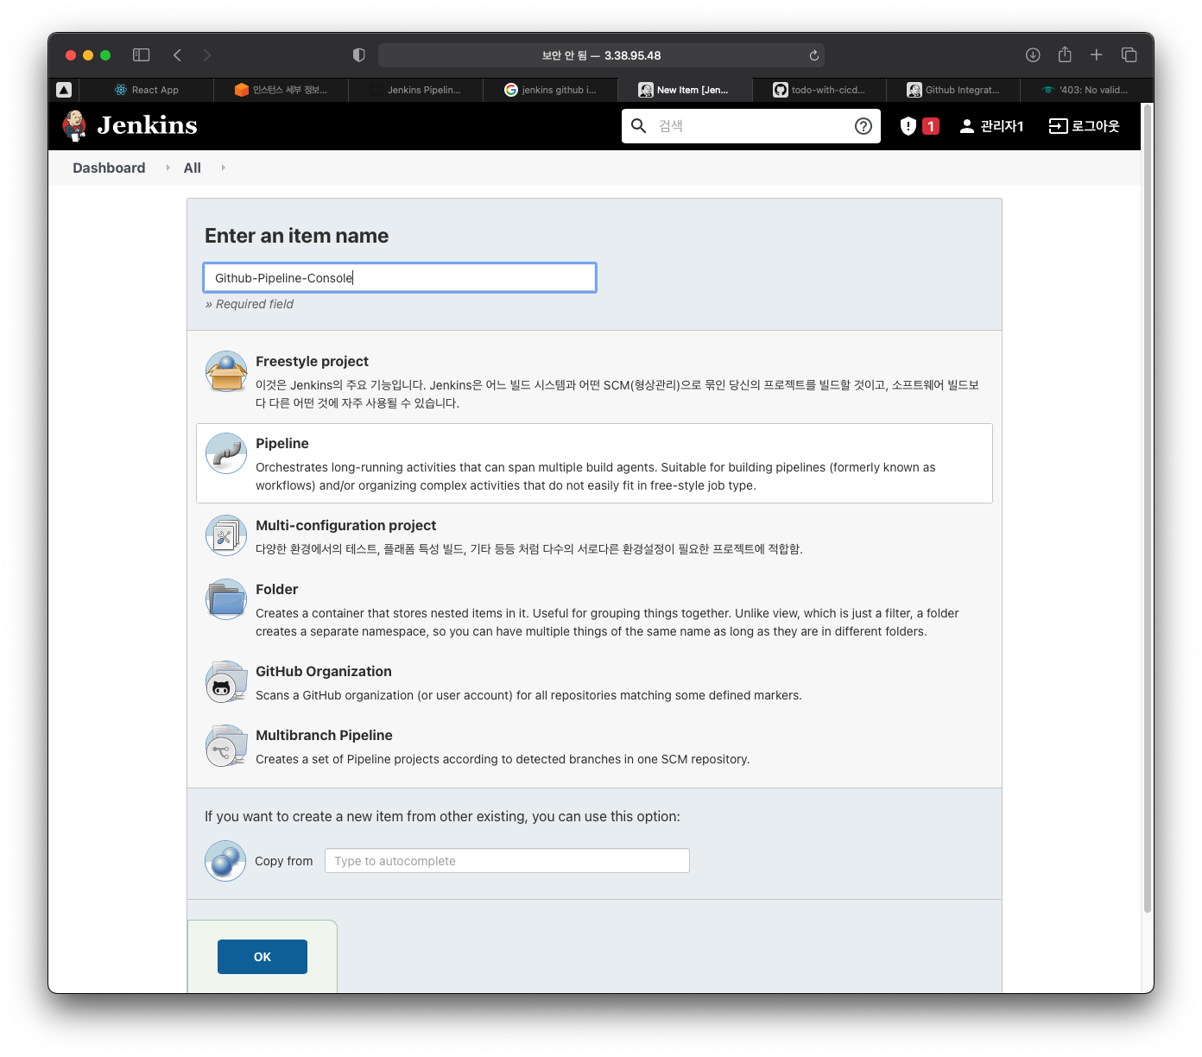
Task: Select the Pipeline title text
Action: [x=282, y=443]
